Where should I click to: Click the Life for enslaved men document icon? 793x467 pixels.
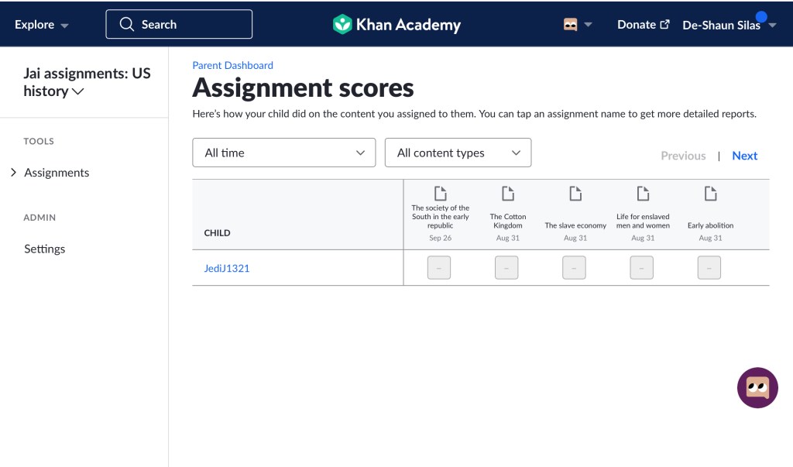click(643, 194)
